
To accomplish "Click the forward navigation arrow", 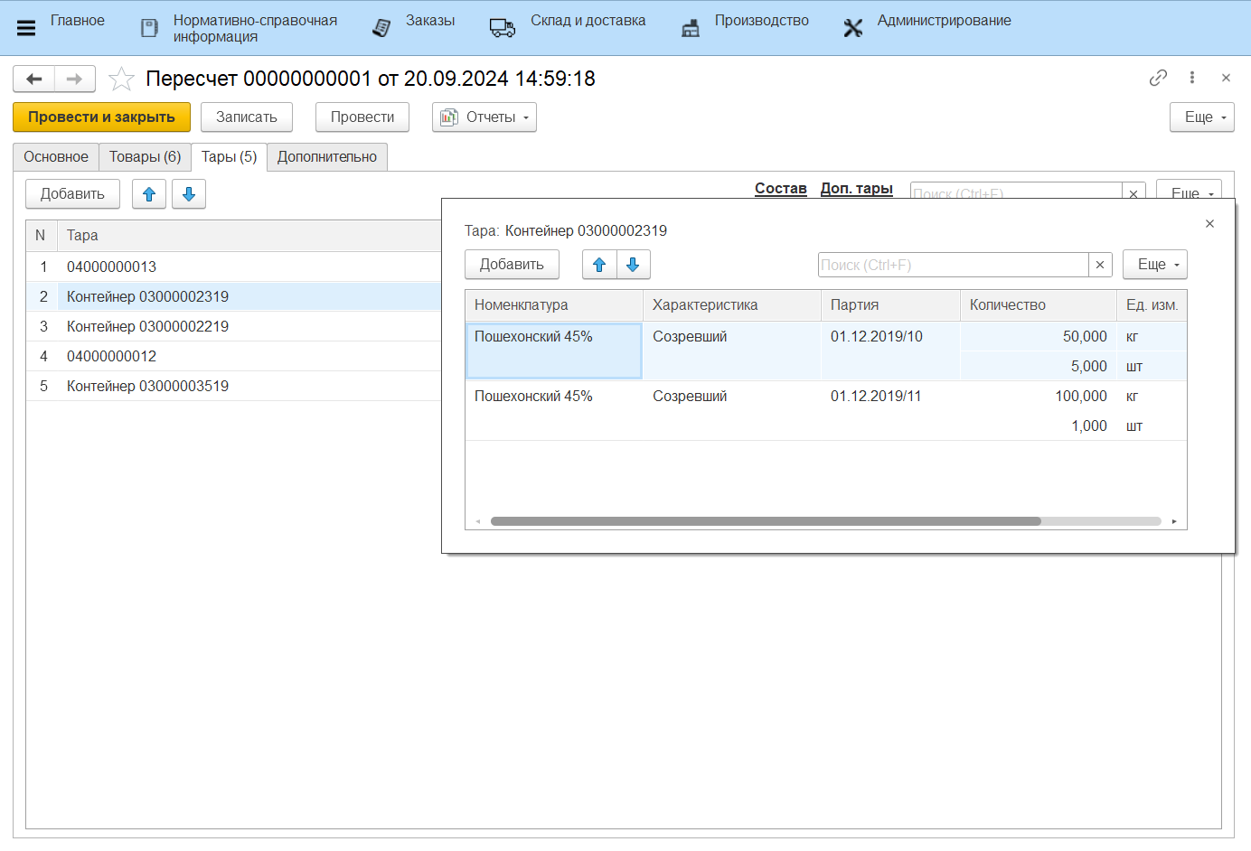I will point(75,79).
